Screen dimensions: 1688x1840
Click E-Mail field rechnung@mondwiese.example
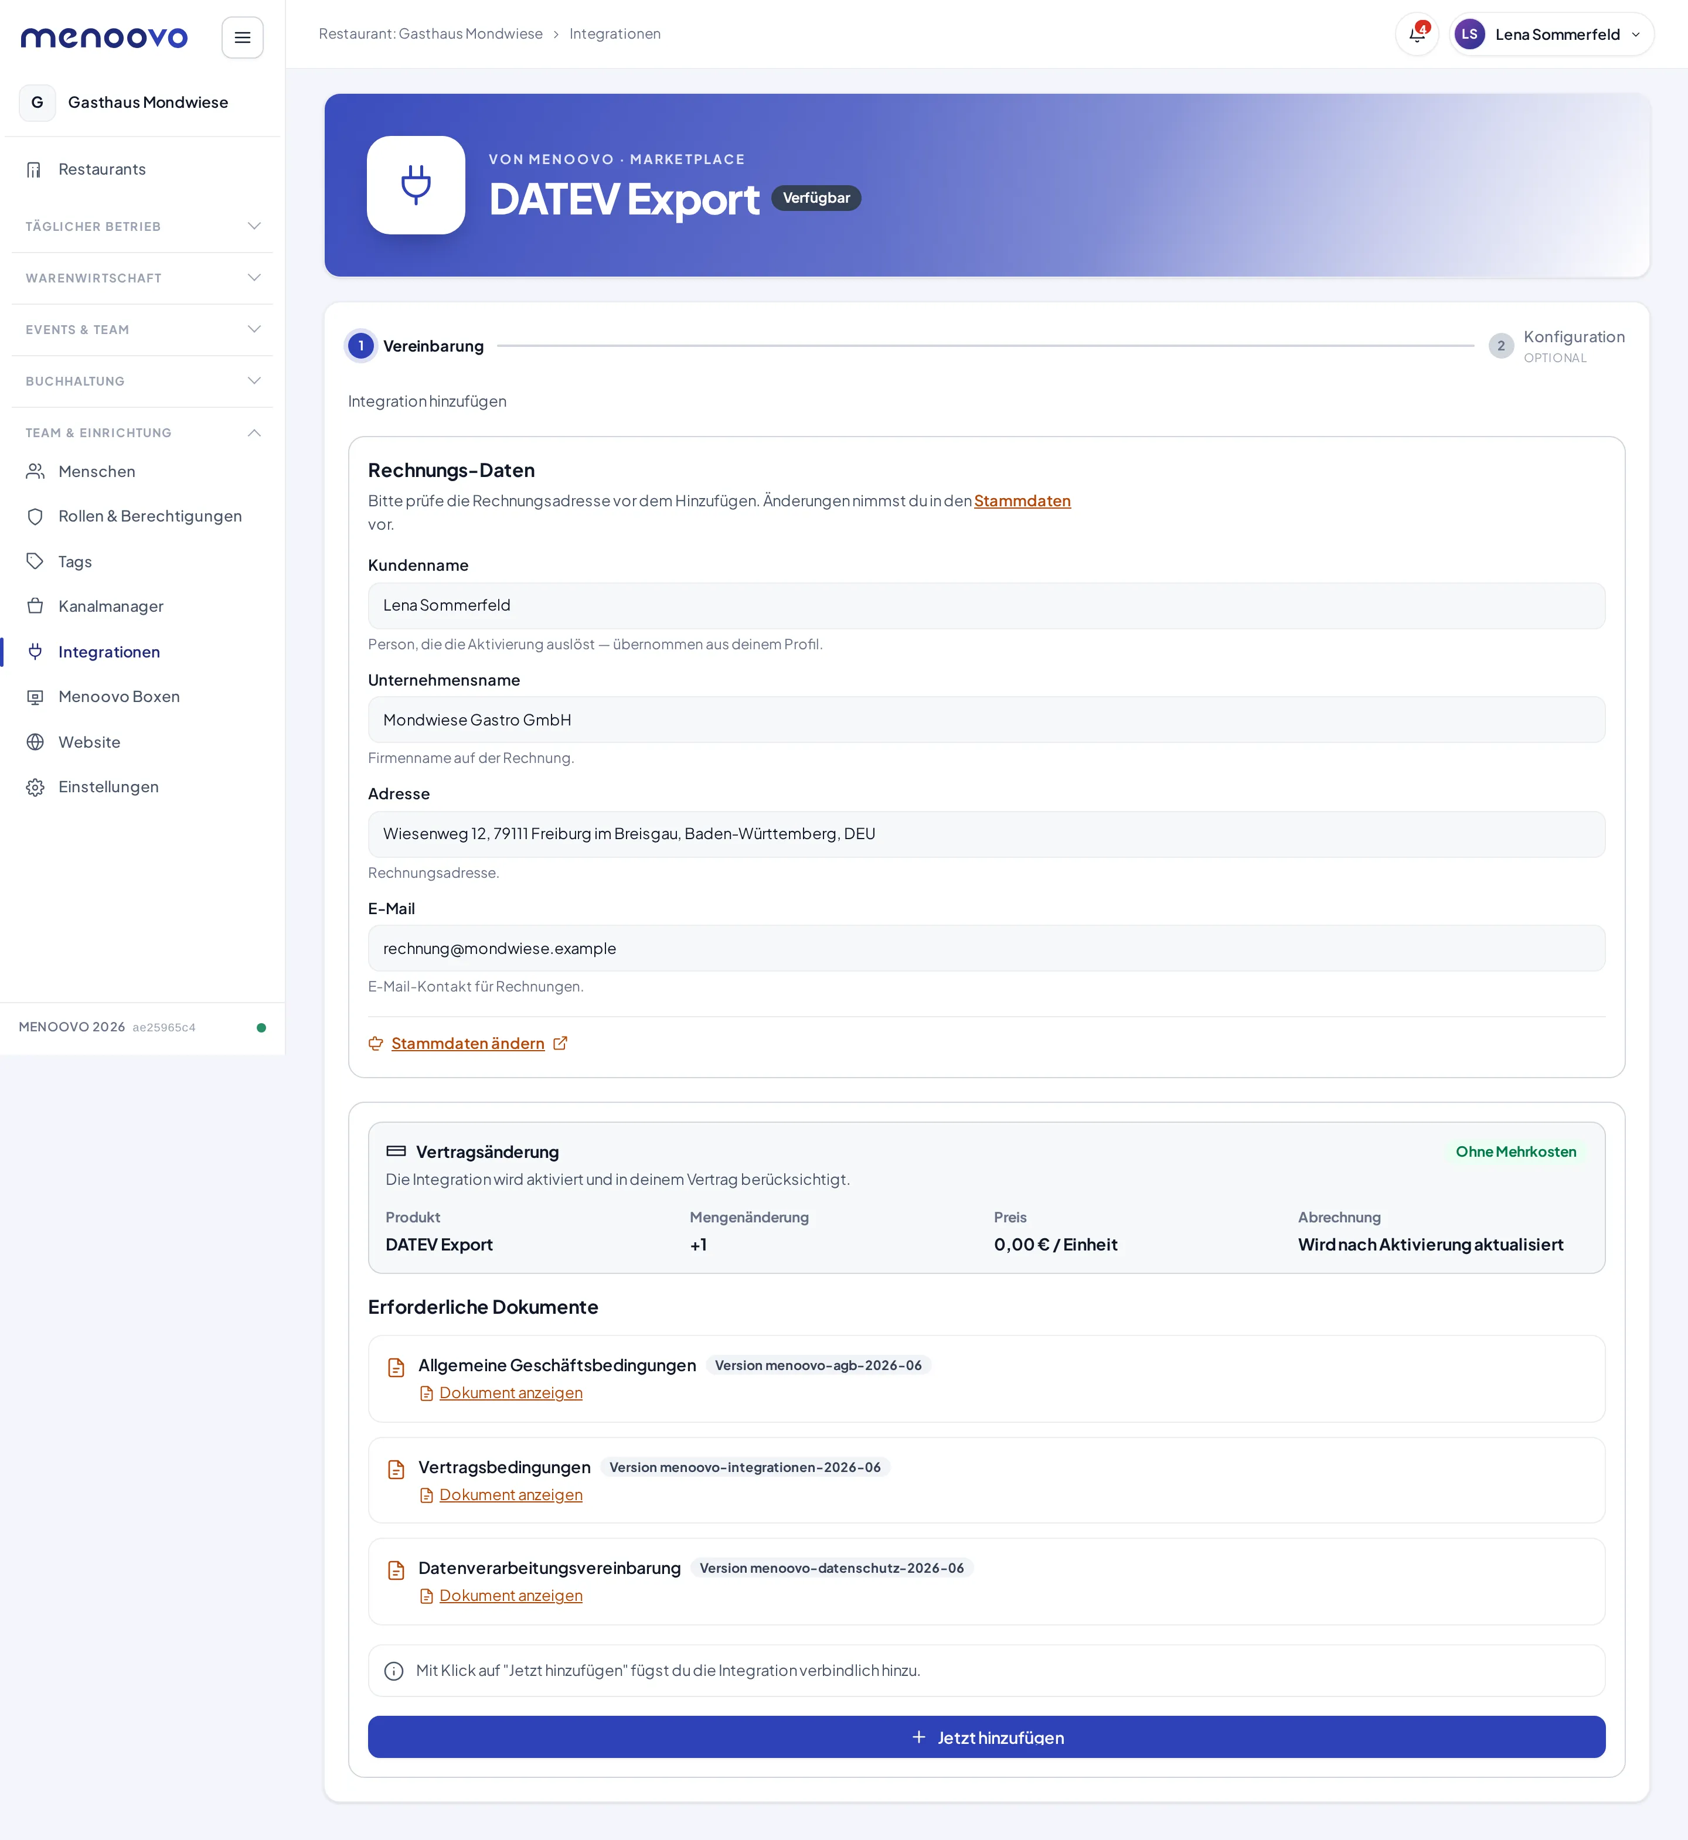[986, 948]
